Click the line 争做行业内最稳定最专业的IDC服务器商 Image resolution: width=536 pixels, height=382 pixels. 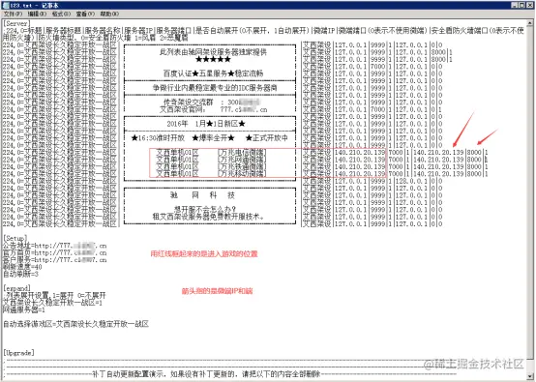point(215,88)
